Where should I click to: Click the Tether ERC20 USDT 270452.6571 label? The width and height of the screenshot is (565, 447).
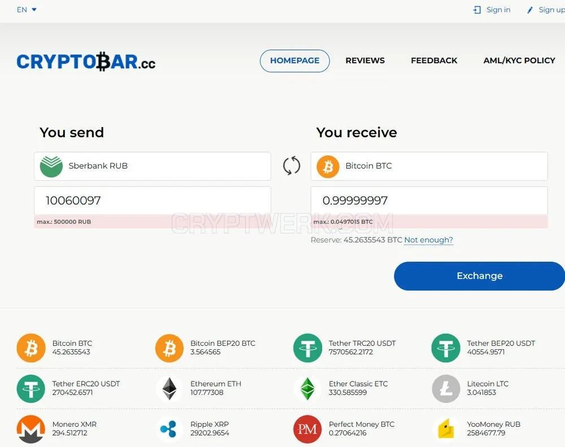click(x=86, y=388)
